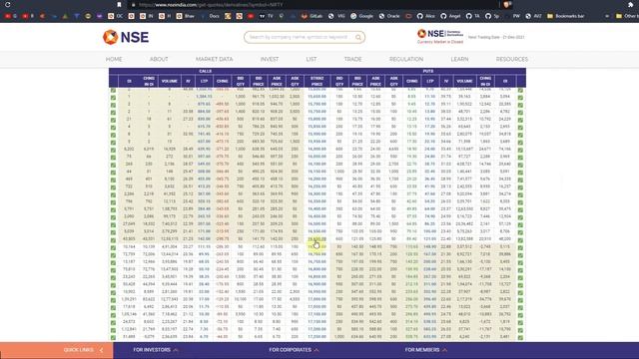
Task: Toggle the puts-side checkbox for strike 16,200.00
Action: [x=520, y=179]
